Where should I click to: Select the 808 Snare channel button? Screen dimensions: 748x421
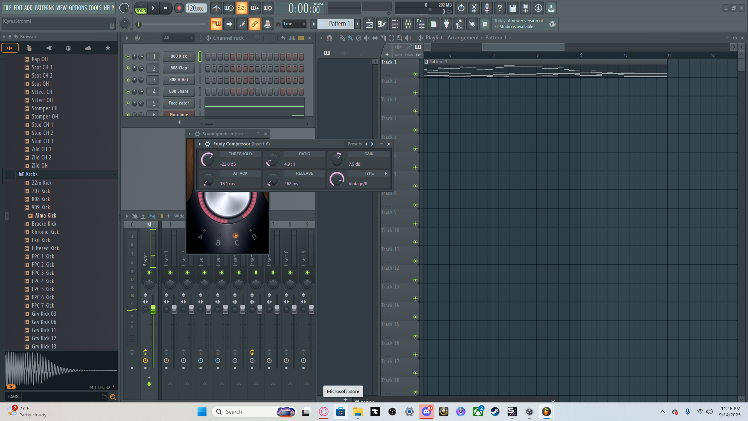(x=178, y=92)
